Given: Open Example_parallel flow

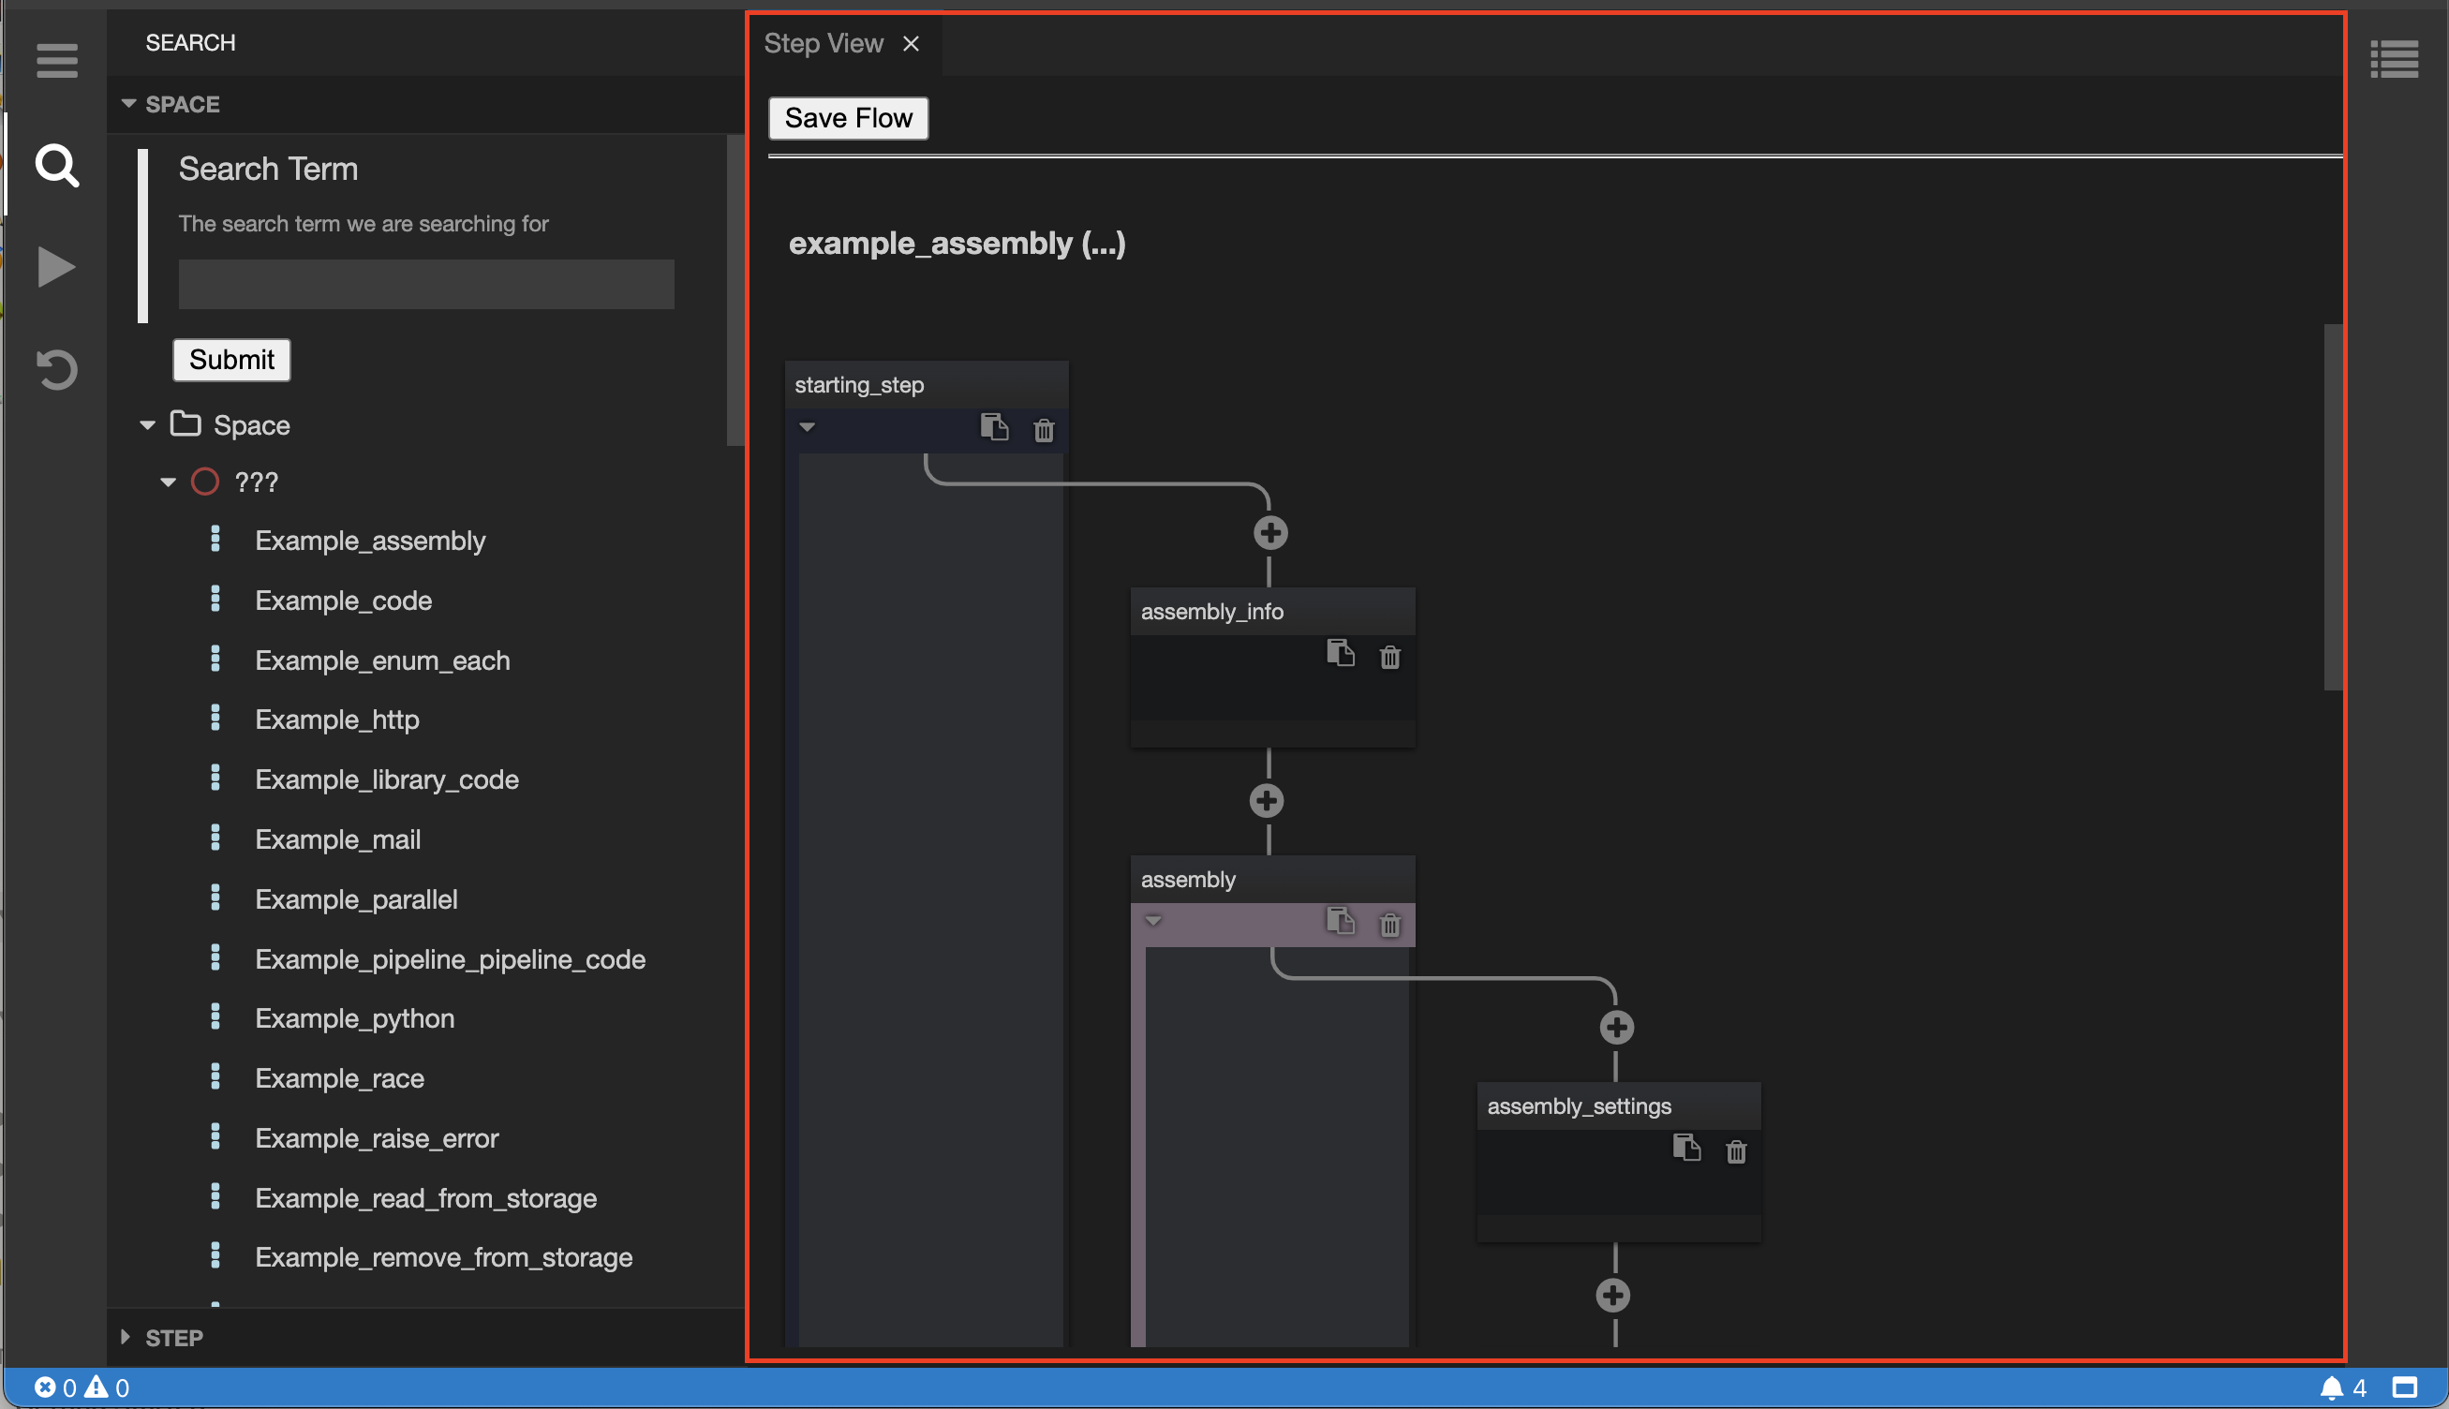Looking at the screenshot, I should (355, 899).
